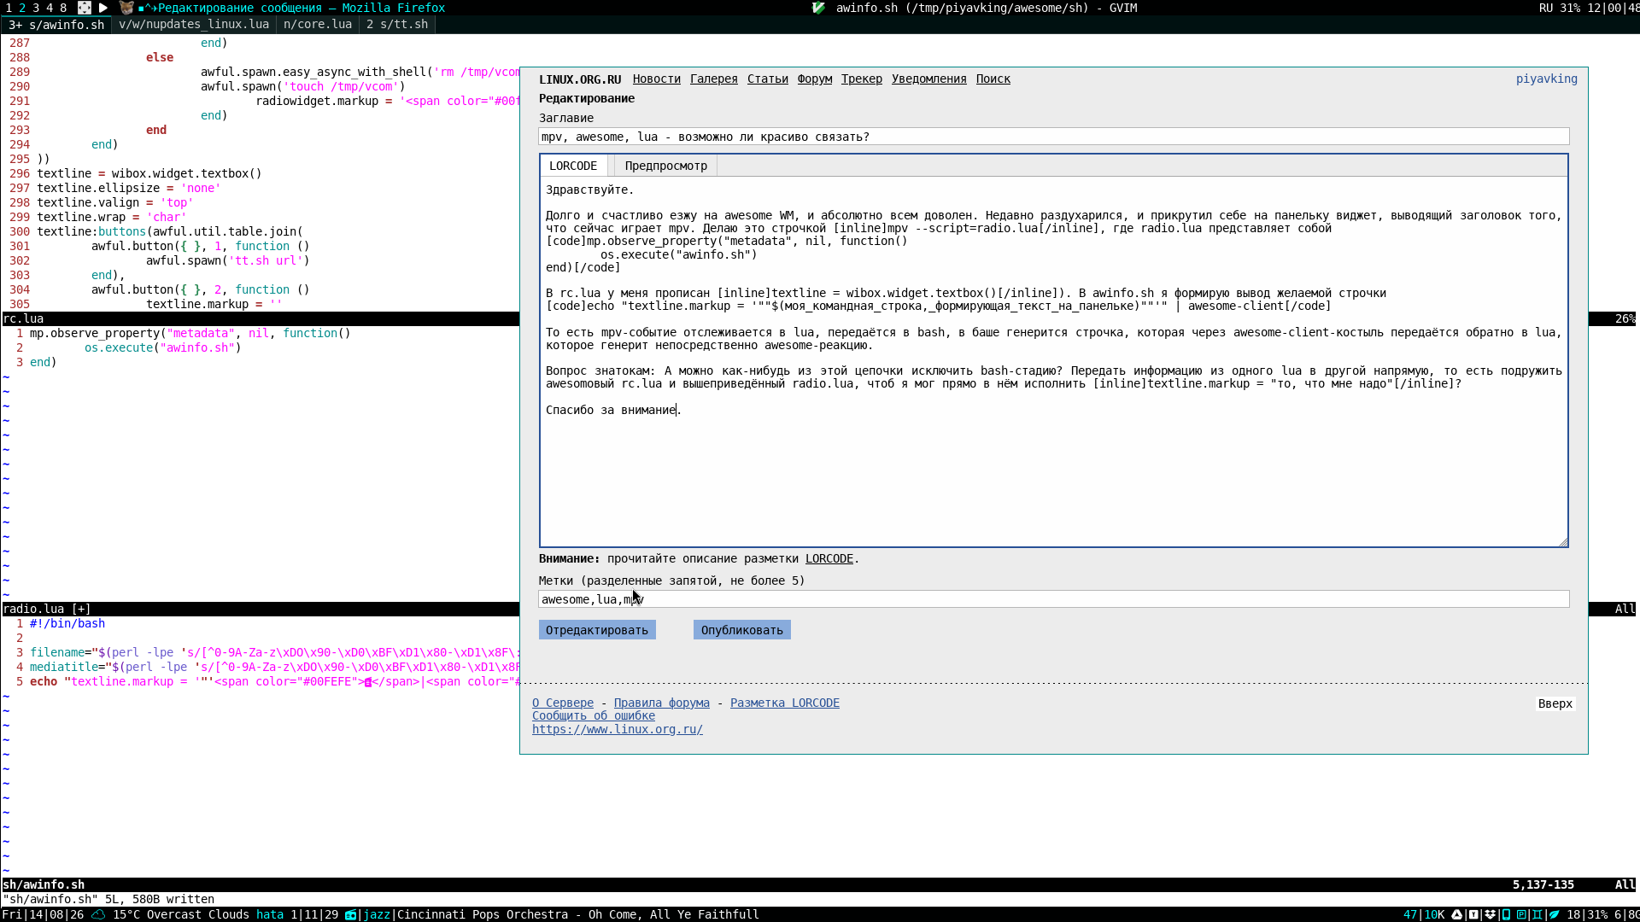Open Трекер in the site menu

point(862,79)
